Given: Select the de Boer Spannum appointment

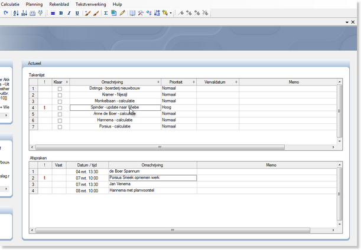Looking at the screenshot, I should tap(152, 172).
